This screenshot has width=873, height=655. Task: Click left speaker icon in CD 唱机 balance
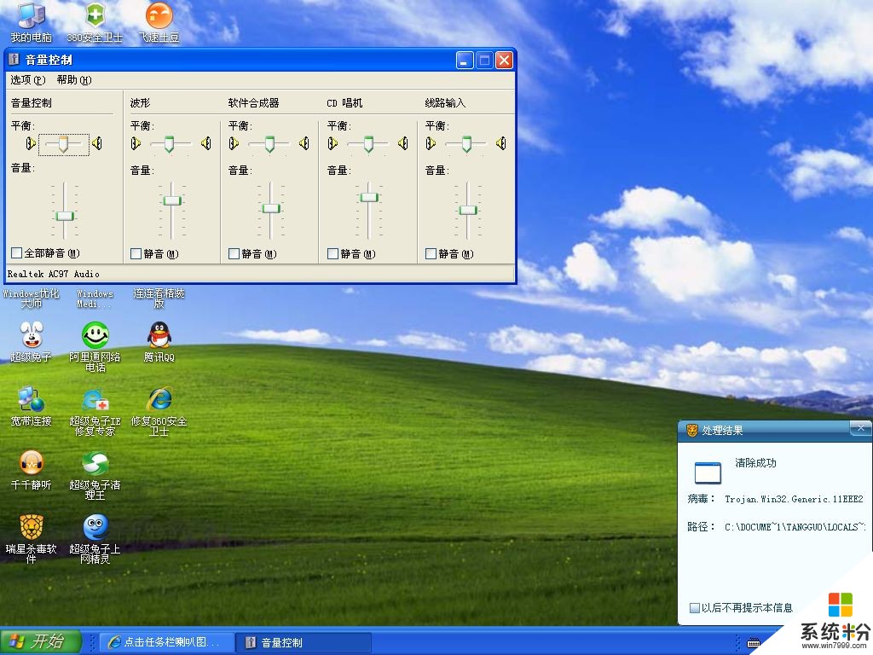tap(332, 143)
